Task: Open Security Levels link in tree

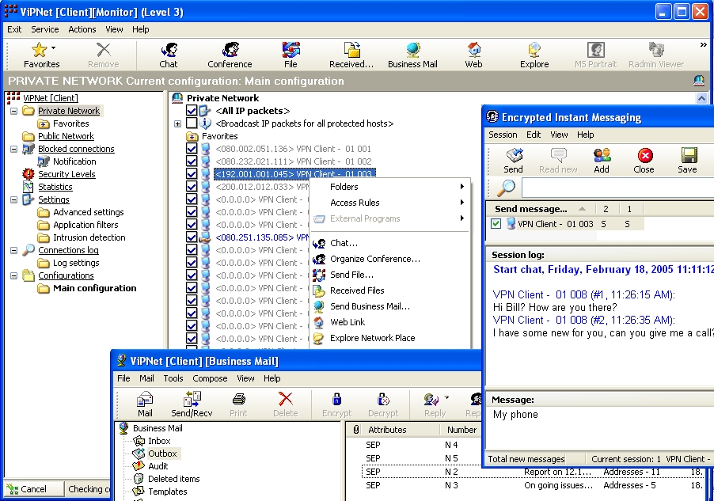Action: 66,174
